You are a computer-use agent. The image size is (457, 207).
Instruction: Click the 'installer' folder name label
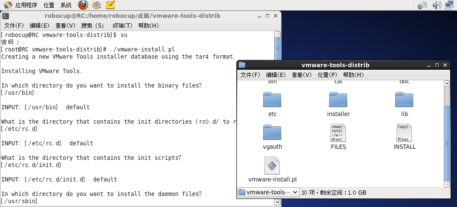point(338,114)
